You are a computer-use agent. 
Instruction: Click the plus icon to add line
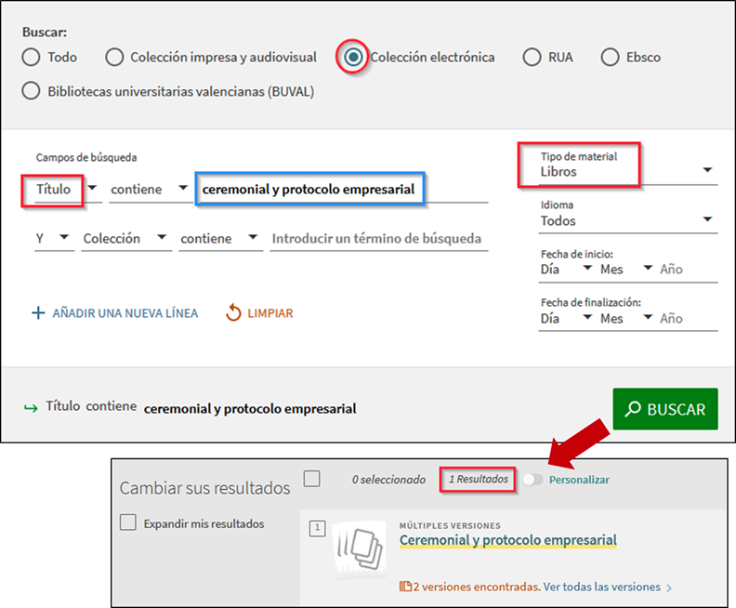38,313
